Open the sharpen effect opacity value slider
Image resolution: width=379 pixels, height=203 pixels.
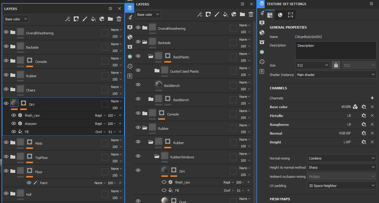[112, 124]
